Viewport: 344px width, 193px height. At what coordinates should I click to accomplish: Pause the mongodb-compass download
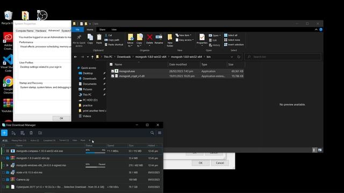pyautogui.click(x=8, y=151)
